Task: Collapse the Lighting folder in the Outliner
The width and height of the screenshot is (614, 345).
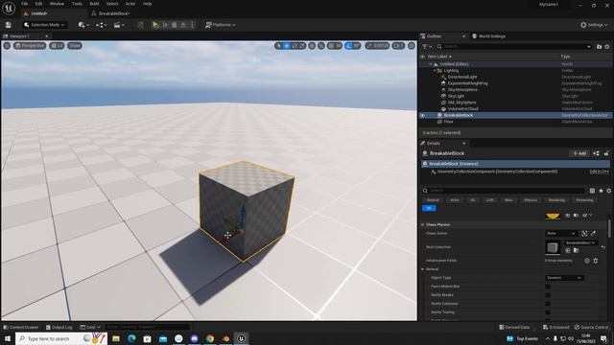Action: [435, 70]
